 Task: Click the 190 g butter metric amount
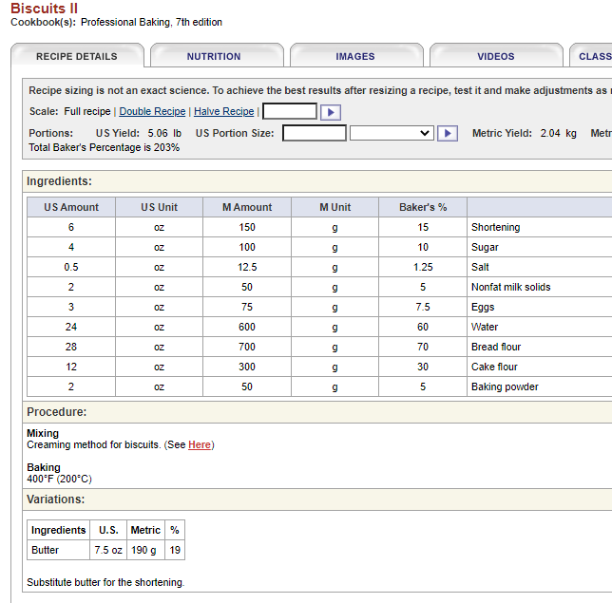click(145, 550)
